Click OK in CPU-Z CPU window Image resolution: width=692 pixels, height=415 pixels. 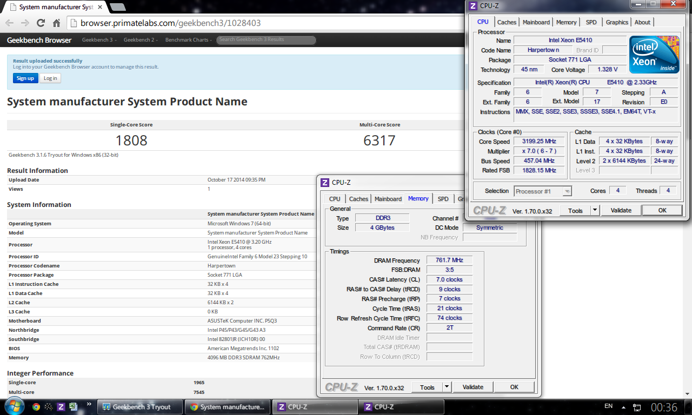pyautogui.click(x=662, y=211)
